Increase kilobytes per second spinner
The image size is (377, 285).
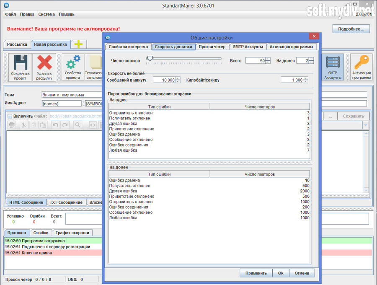click(306, 78)
